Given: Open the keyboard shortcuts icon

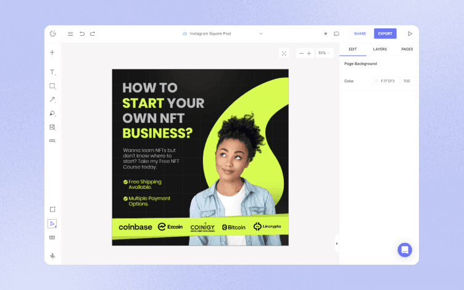Looking at the screenshot, I should click(x=52, y=238).
